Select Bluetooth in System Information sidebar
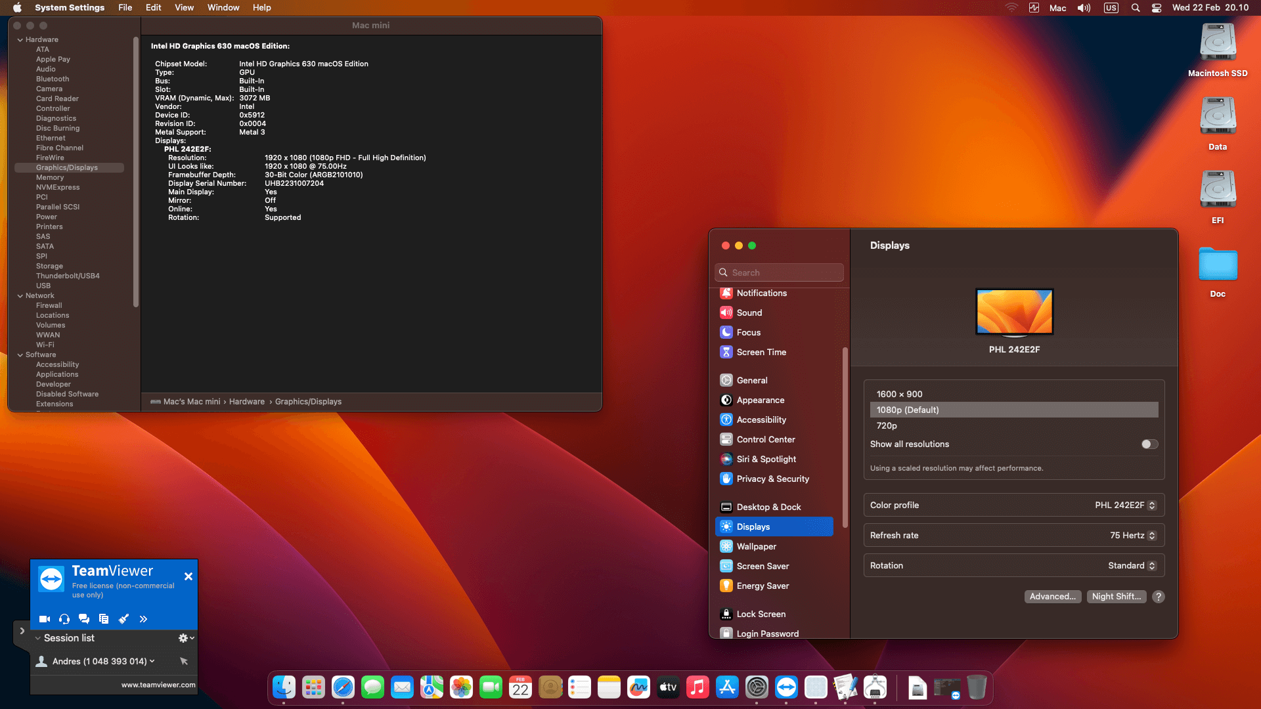The image size is (1261, 709). [53, 79]
